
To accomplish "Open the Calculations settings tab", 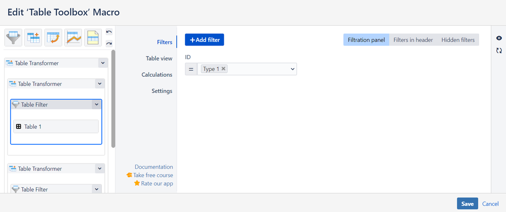I will tap(157, 75).
